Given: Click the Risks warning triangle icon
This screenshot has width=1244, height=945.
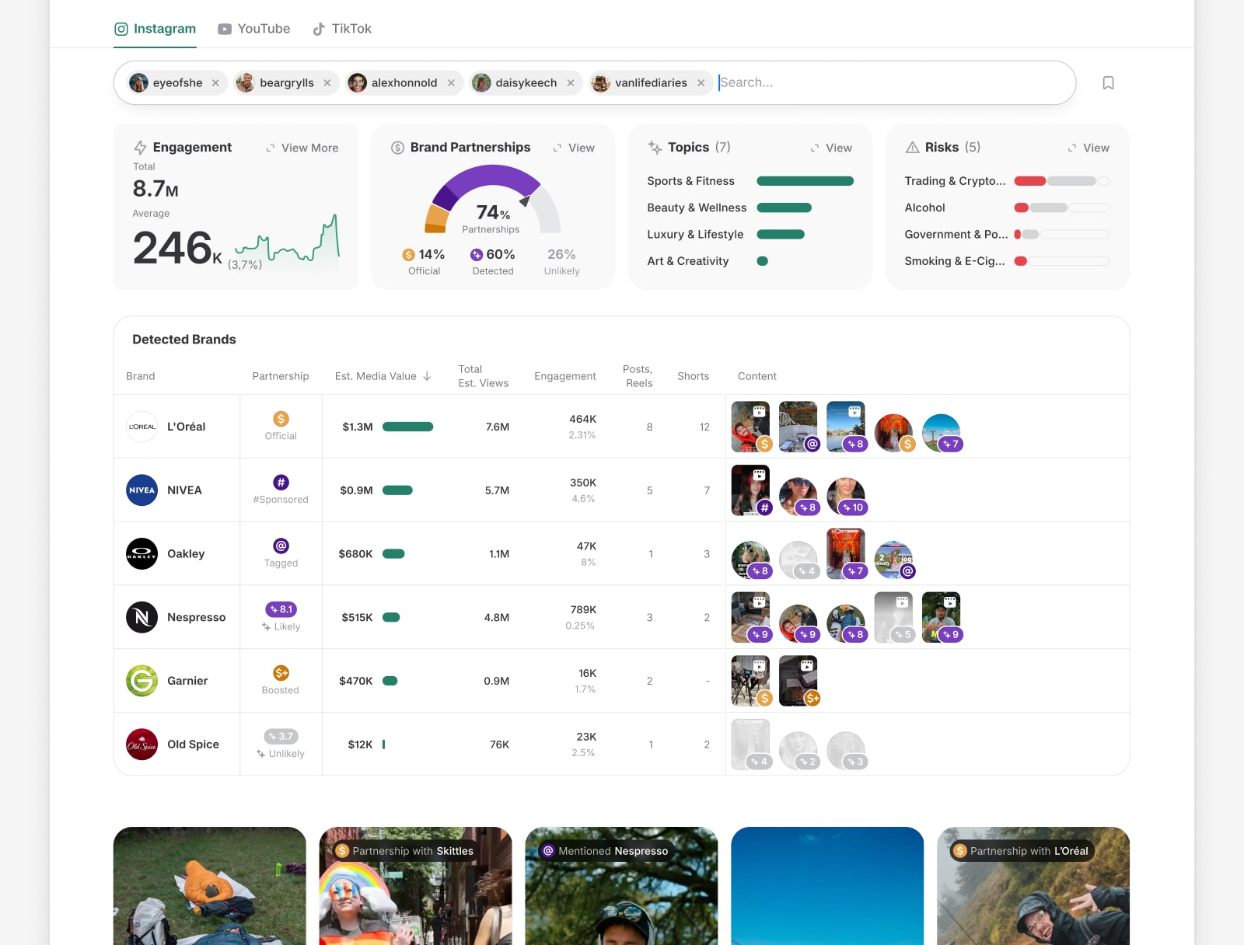Looking at the screenshot, I should (x=913, y=148).
